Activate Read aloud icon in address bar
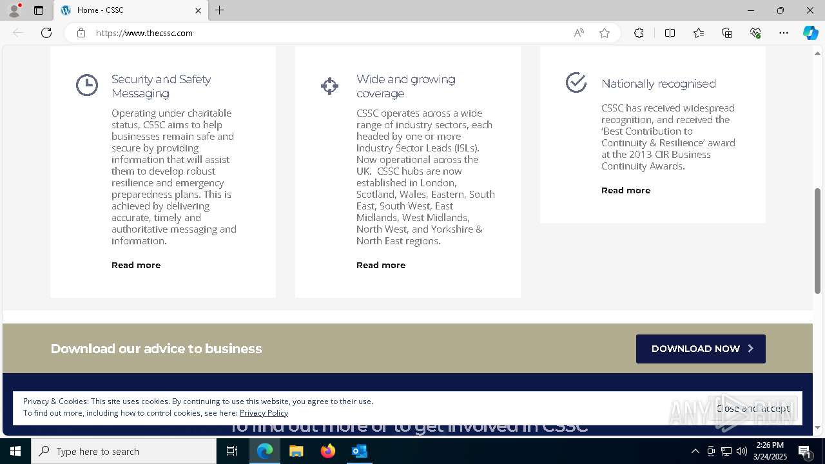 (x=579, y=33)
